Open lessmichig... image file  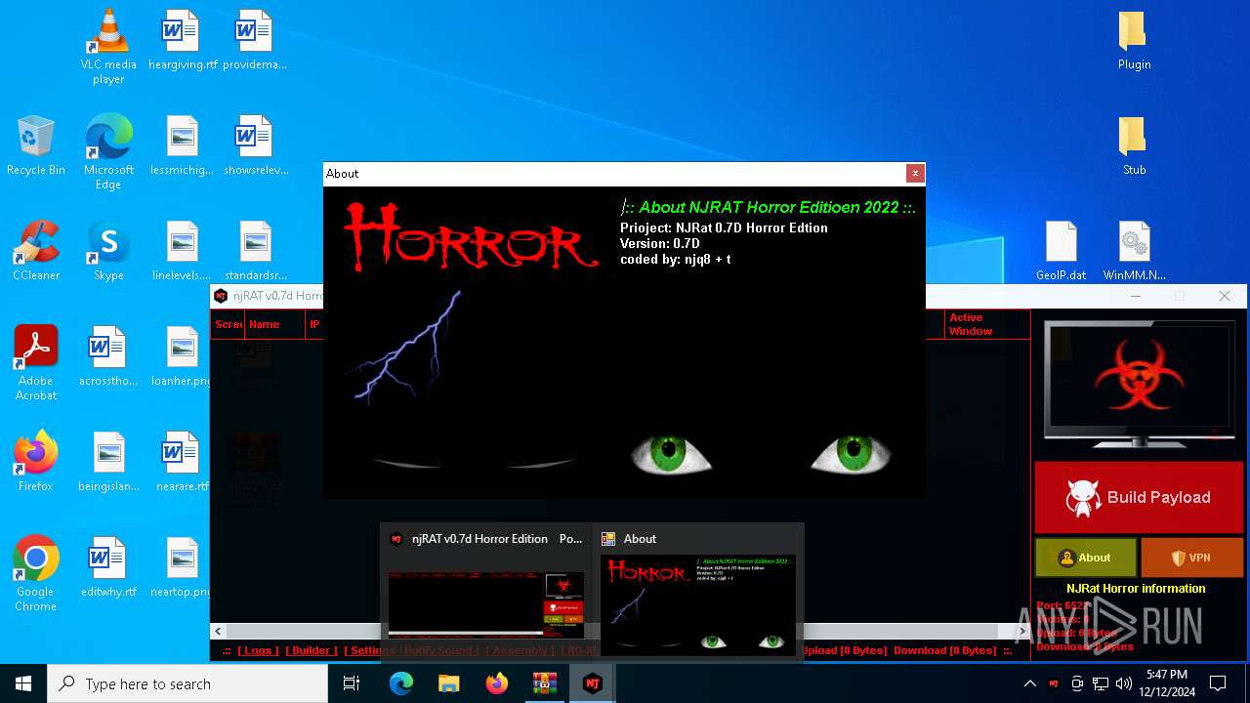pyautogui.click(x=183, y=146)
